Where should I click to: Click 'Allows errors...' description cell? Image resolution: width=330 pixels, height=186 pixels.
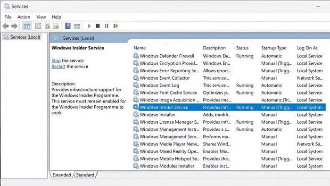217,71
